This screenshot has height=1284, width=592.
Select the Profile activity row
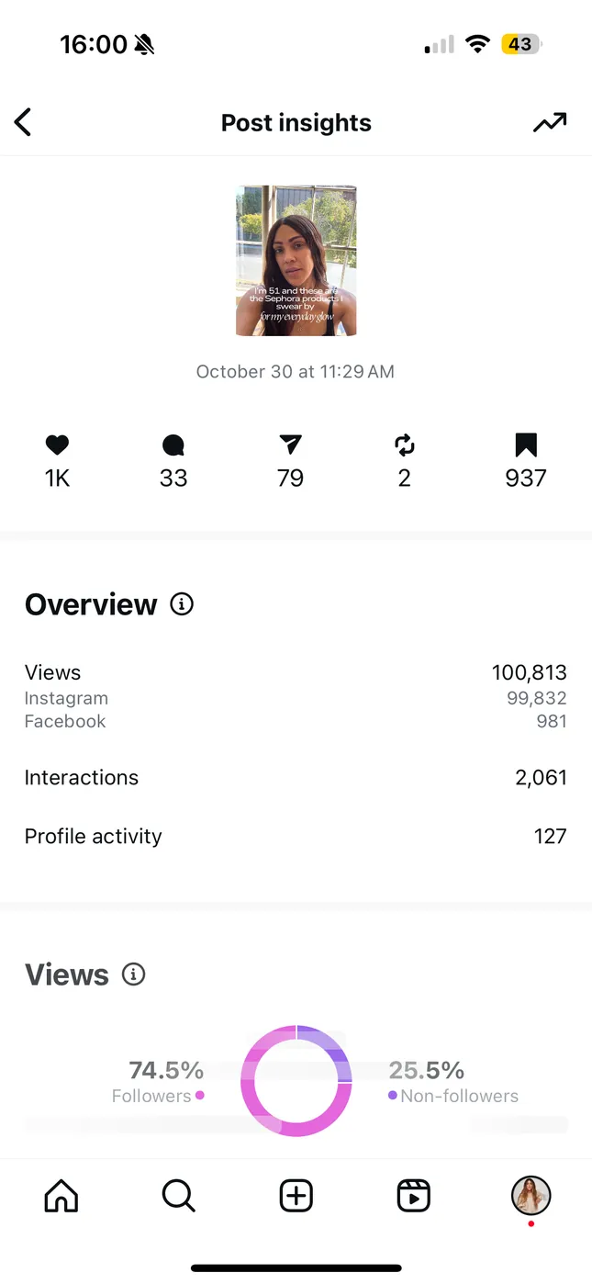click(296, 837)
